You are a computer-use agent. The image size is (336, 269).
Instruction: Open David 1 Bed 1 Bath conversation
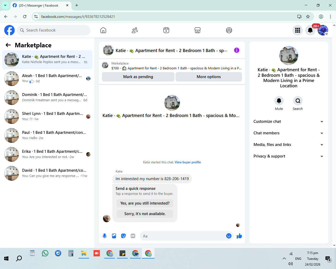tap(47, 173)
